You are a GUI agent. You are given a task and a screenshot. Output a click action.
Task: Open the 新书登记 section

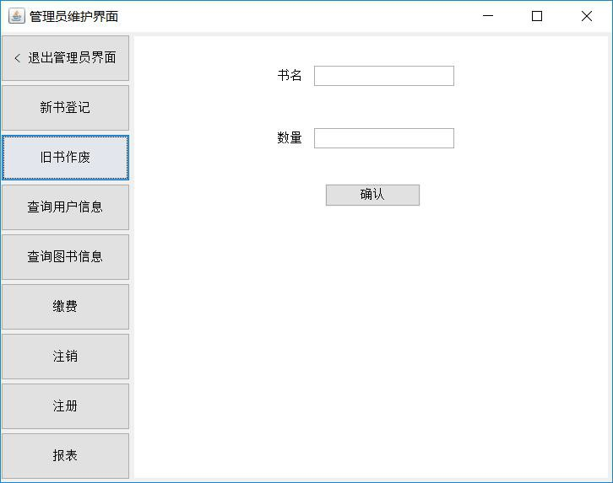[x=65, y=108]
